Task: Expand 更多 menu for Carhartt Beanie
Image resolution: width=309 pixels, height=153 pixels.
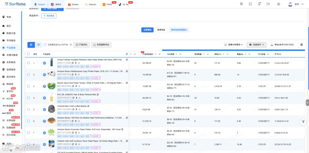Action: (x=88, y=113)
